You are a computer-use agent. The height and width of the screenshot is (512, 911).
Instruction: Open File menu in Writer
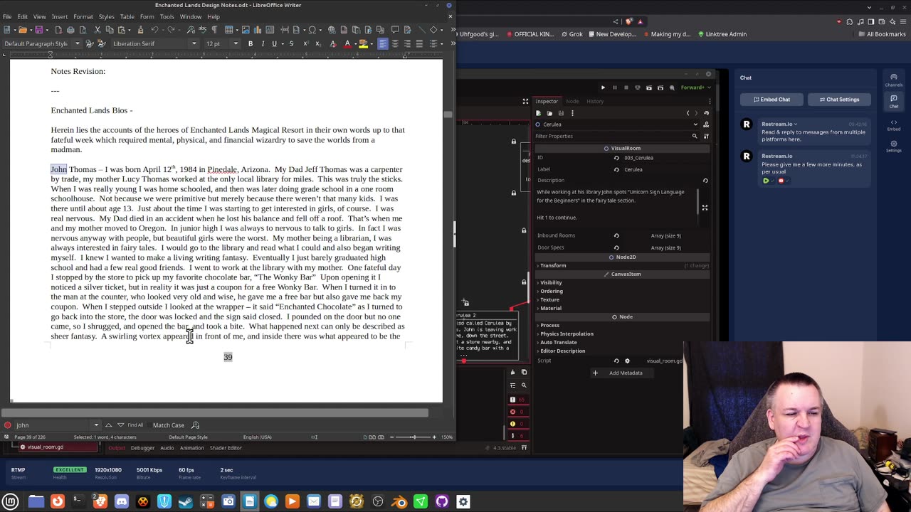7,16
